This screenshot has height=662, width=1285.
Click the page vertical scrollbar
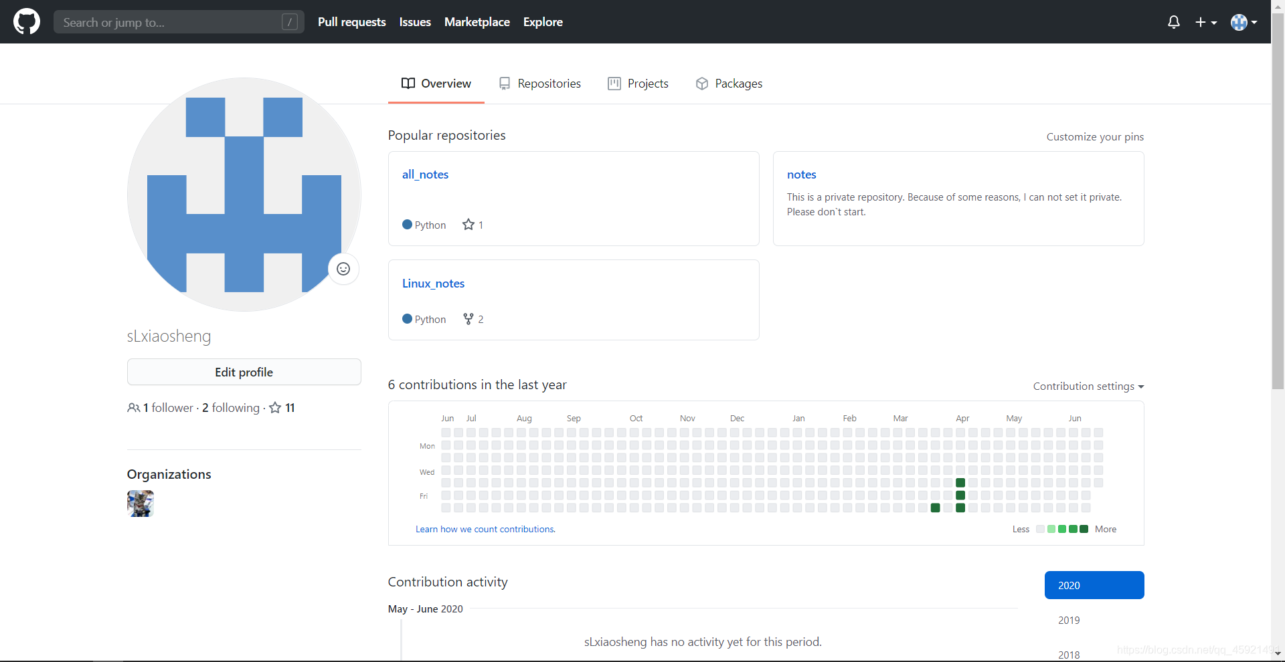tap(1278, 201)
